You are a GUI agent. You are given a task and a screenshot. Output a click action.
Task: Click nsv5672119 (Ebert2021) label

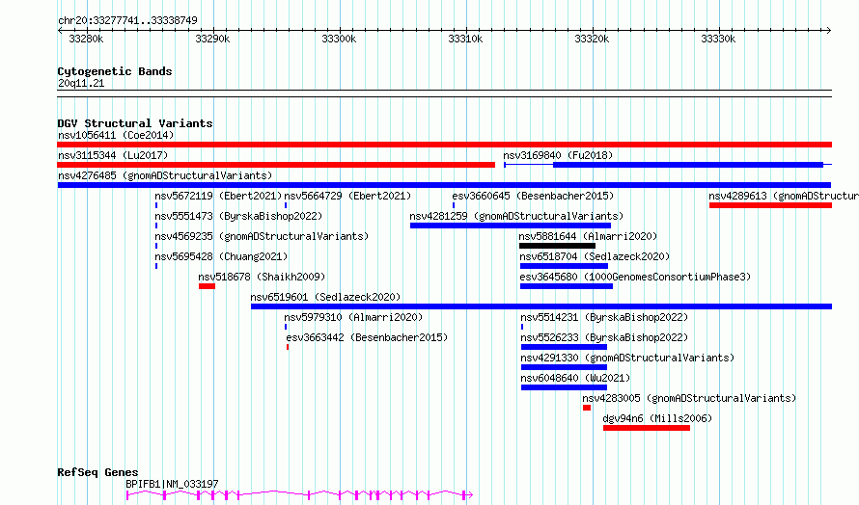(218, 196)
